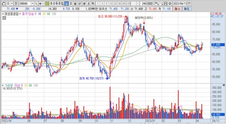Click the 매도 sell button
The height and width of the screenshot is (124, 226).
tap(187, 9)
